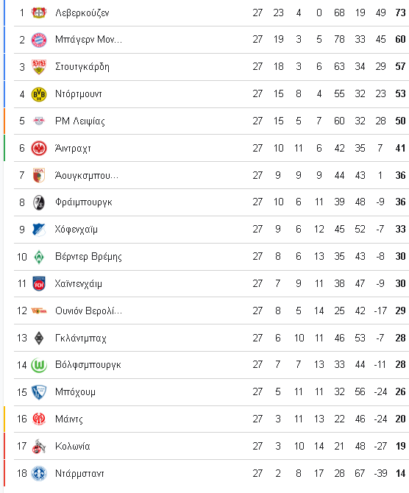Click the Werder Bremen green diamond logo
The width and height of the screenshot is (409, 493).
point(39,257)
